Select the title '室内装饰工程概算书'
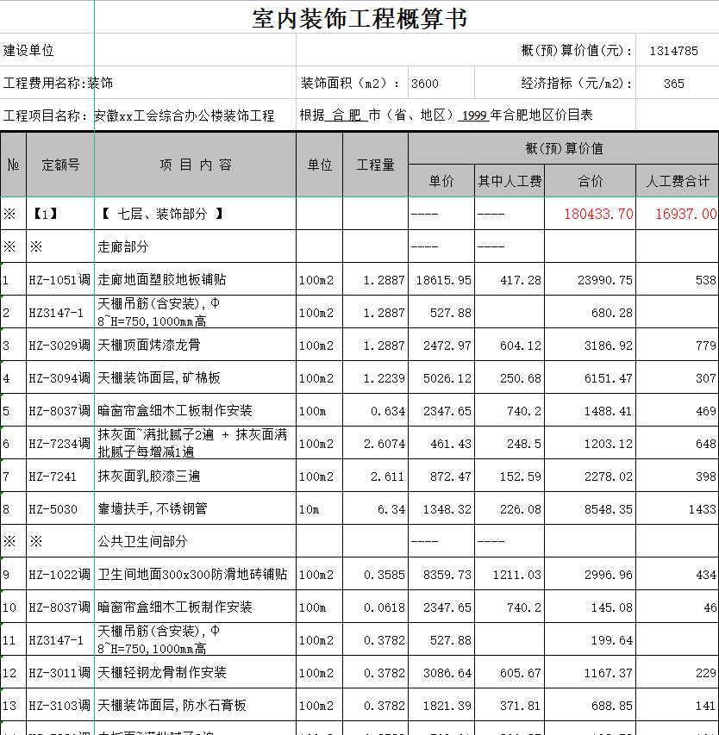Image resolution: width=719 pixels, height=735 pixels. click(x=359, y=19)
